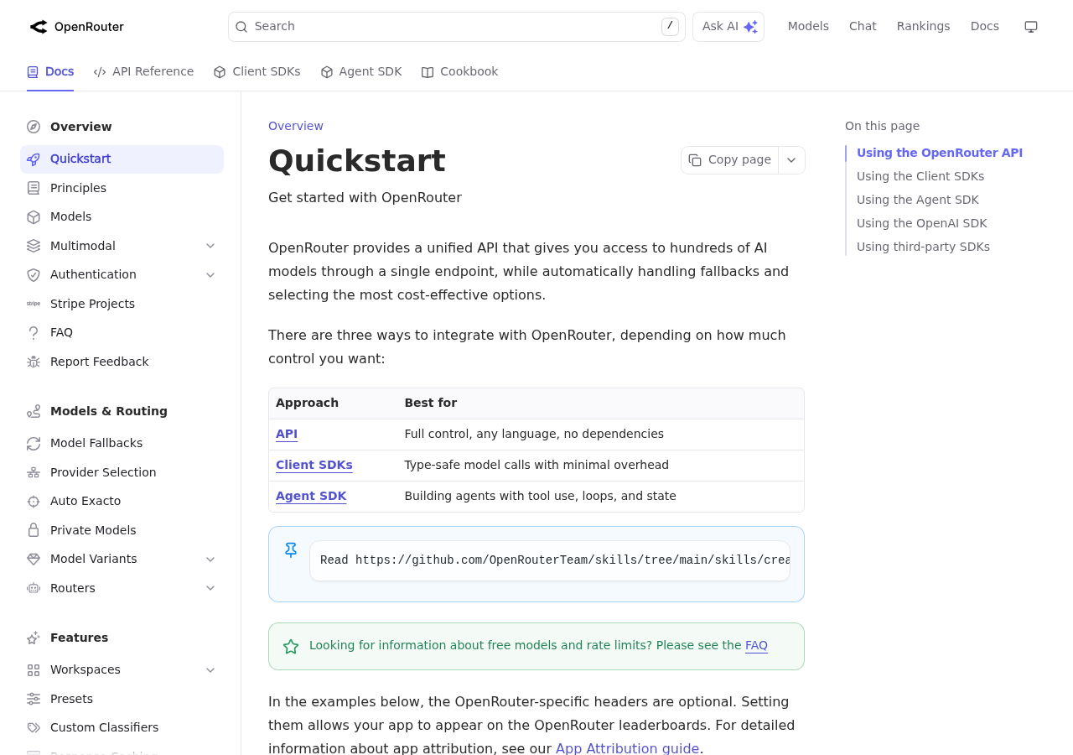
Task: Click the Model Variants gem icon
Action: (x=34, y=559)
